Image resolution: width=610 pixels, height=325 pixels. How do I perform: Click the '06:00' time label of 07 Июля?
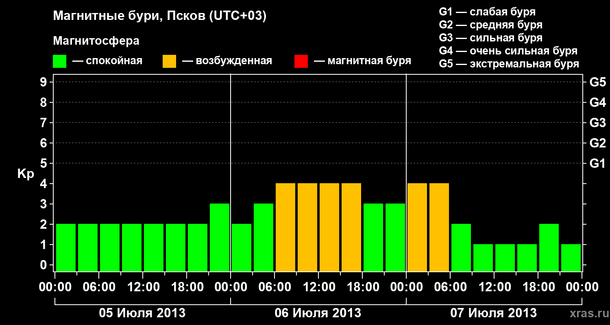point(450,287)
